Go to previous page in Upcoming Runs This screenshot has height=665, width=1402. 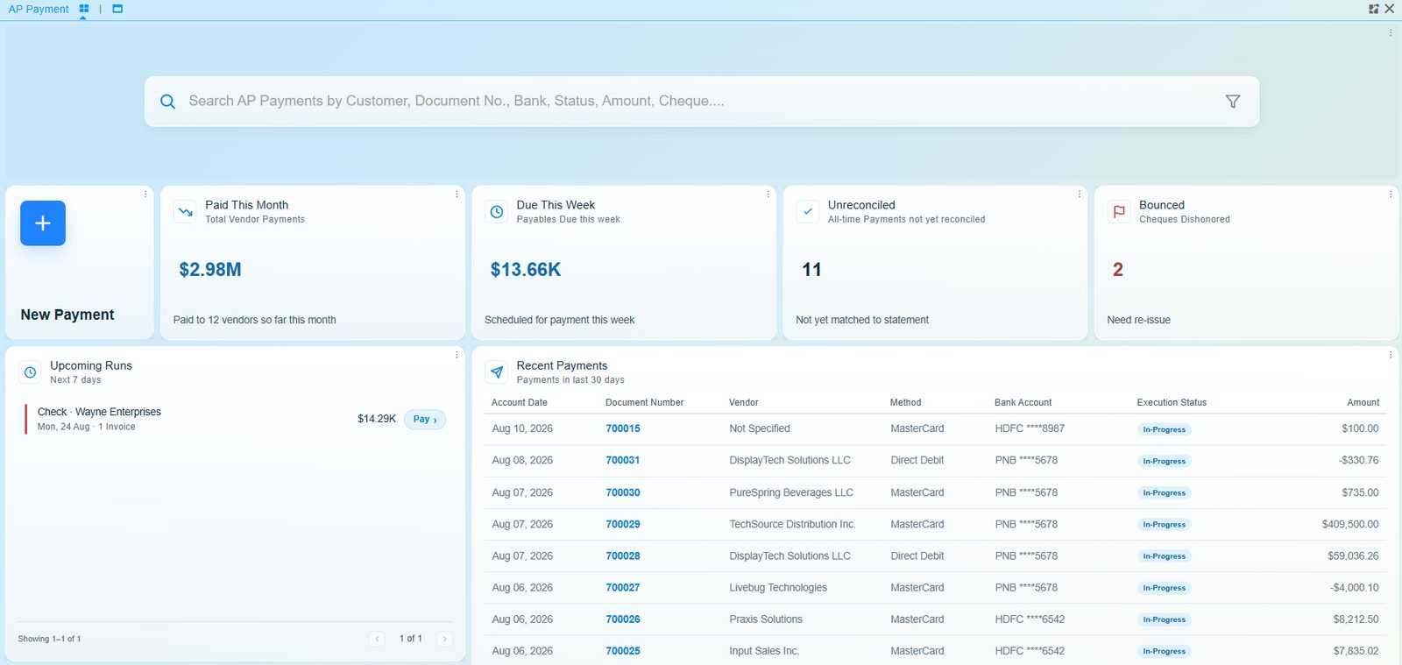pyautogui.click(x=377, y=639)
